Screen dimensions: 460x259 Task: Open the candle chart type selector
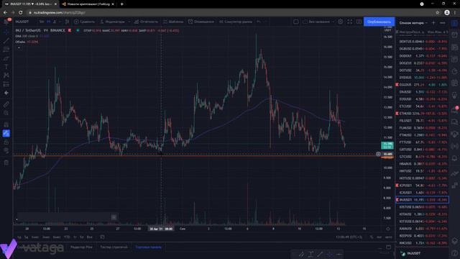click(x=67, y=22)
